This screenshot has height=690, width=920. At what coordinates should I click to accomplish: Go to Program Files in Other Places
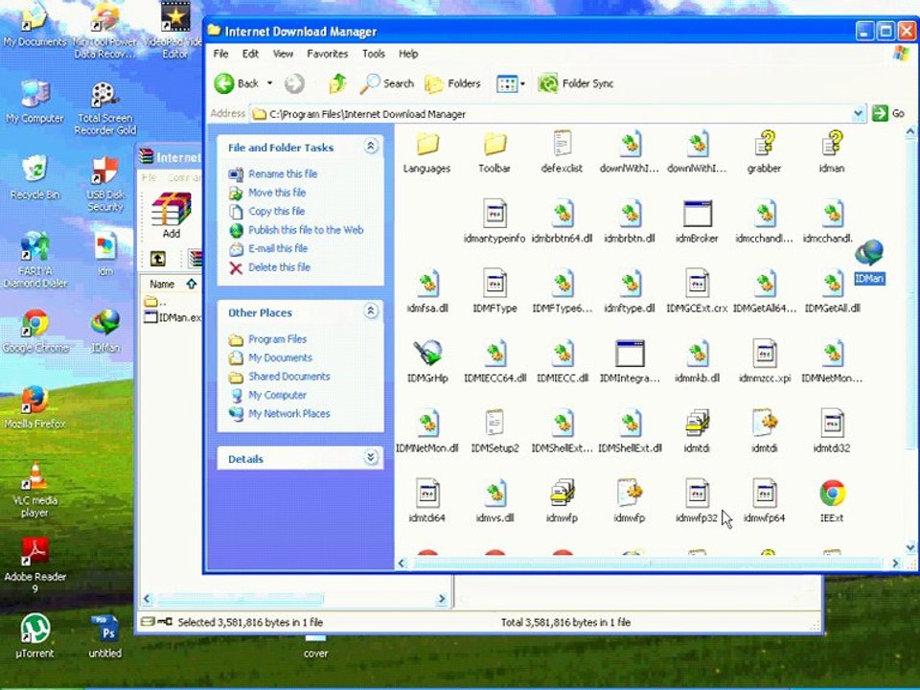point(278,339)
